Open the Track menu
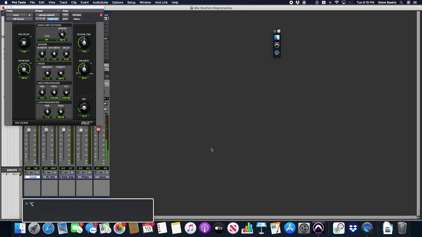Screen dimensions: 422x237 (x=63, y=2)
